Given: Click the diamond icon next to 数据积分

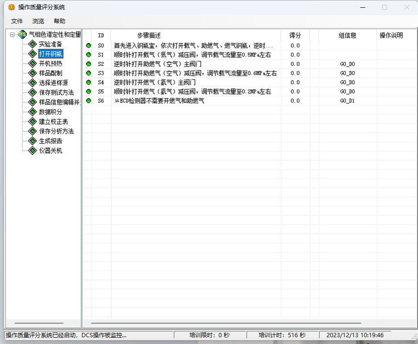Looking at the screenshot, I should pyautogui.click(x=32, y=112).
